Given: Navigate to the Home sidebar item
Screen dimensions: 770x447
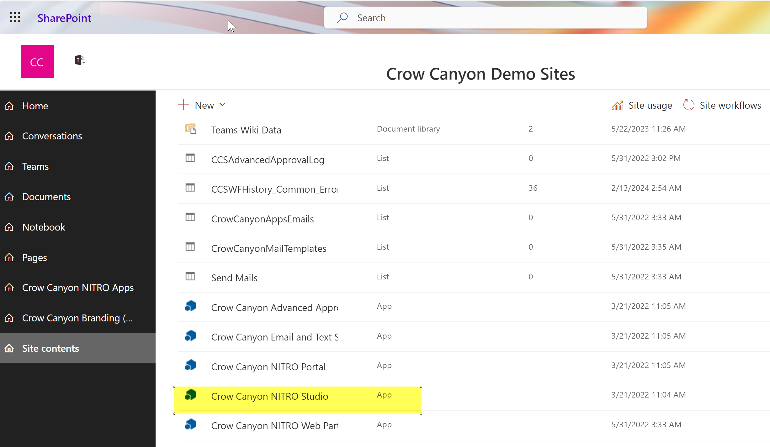Looking at the screenshot, I should (35, 105).
